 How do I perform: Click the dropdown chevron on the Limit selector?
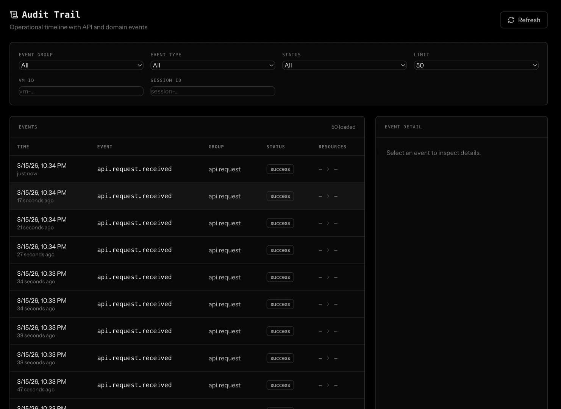pyautogui.click(x=534, y=65)
